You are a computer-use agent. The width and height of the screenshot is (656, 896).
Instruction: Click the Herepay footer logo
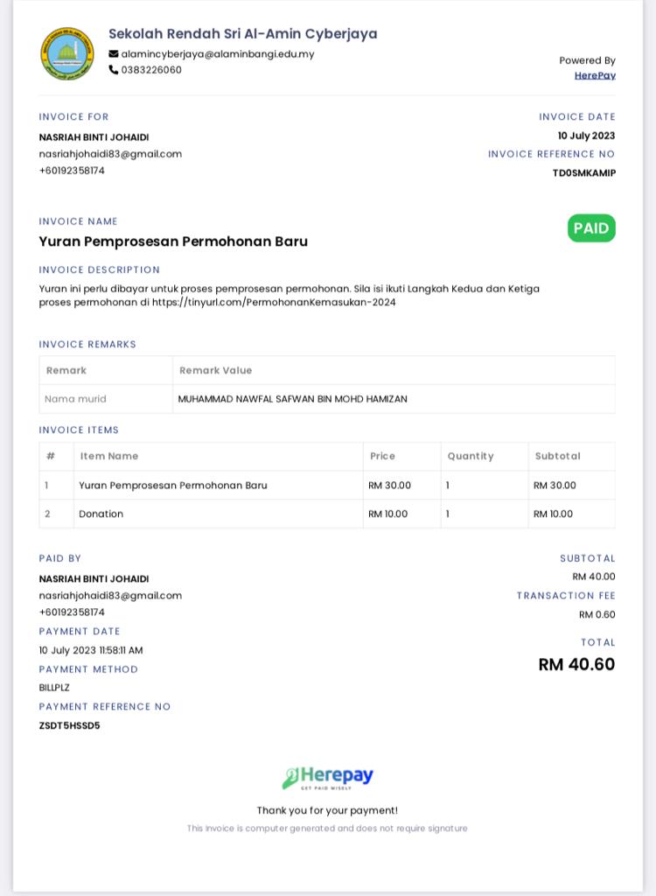click(327, 778)
